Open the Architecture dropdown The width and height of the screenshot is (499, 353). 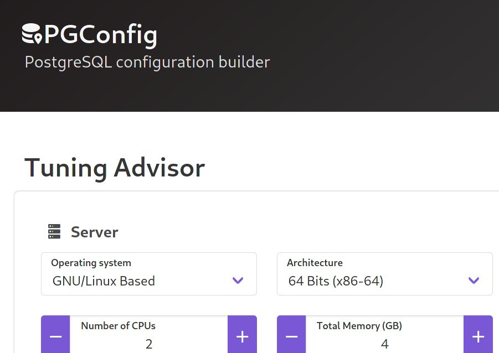[384, 274]
